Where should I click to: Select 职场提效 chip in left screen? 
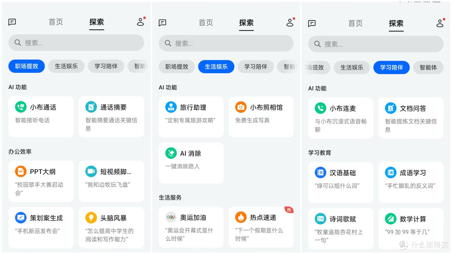(26, 66)
